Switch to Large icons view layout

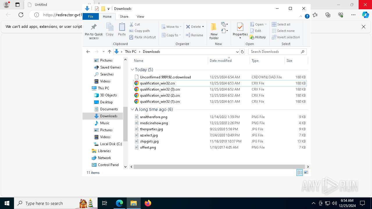click(306, 172)
